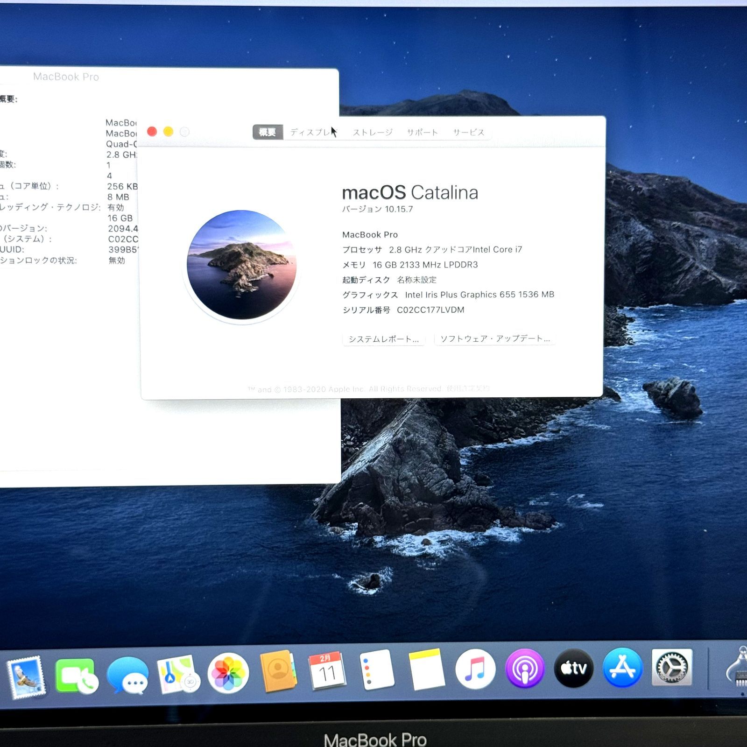This screenshot has height=747, width=747.
Task: Click the 2.8 GHz processor line
Action: coord(432,250)
